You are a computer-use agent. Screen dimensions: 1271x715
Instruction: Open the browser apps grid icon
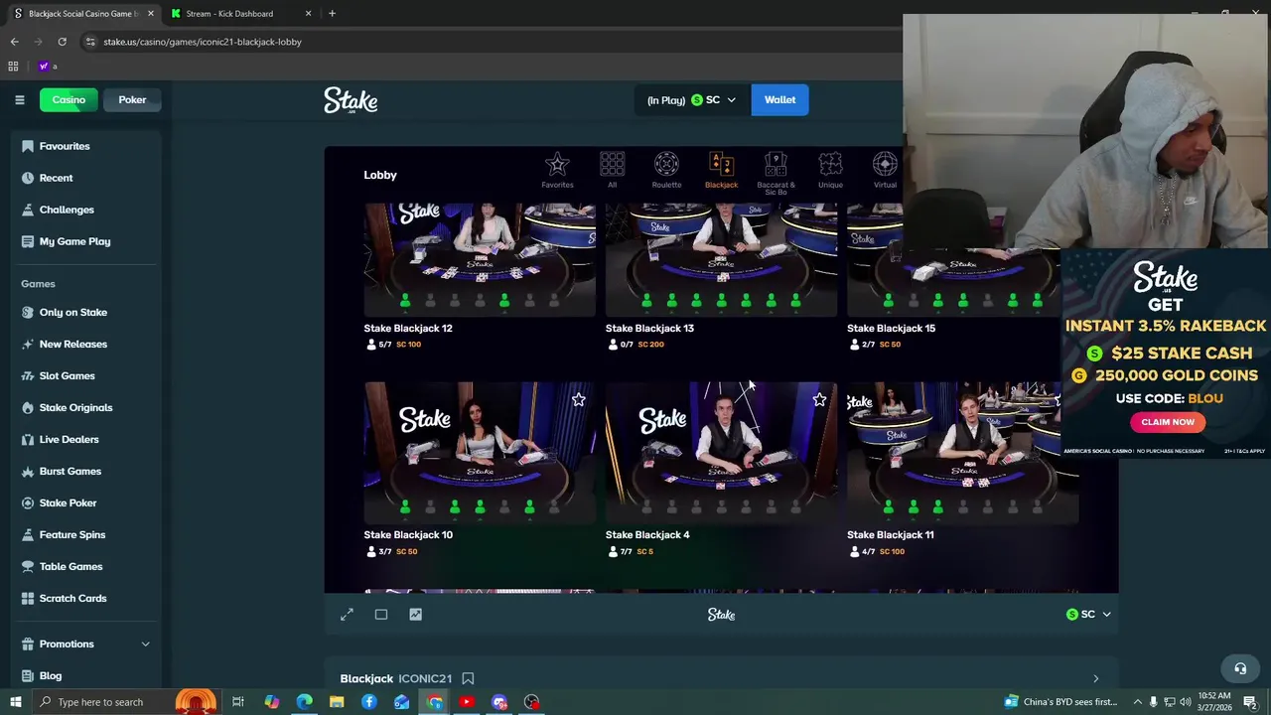click(x=13, y=67)
